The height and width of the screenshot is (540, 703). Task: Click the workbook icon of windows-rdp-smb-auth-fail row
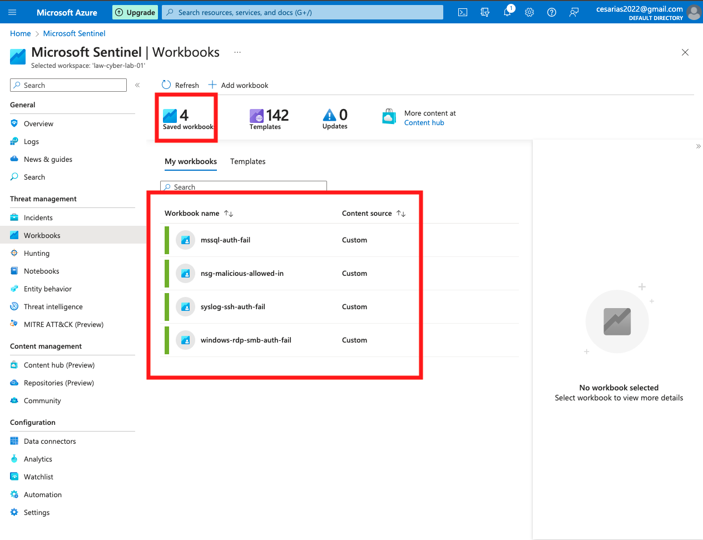point(186,340)
